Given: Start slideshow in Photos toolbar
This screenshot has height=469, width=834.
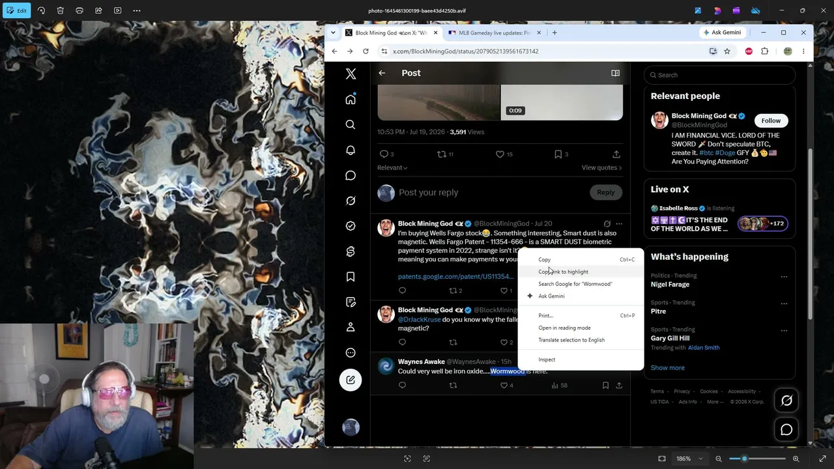Looking at the screenshot, I should pyautogui.click(x=117, y=10).
